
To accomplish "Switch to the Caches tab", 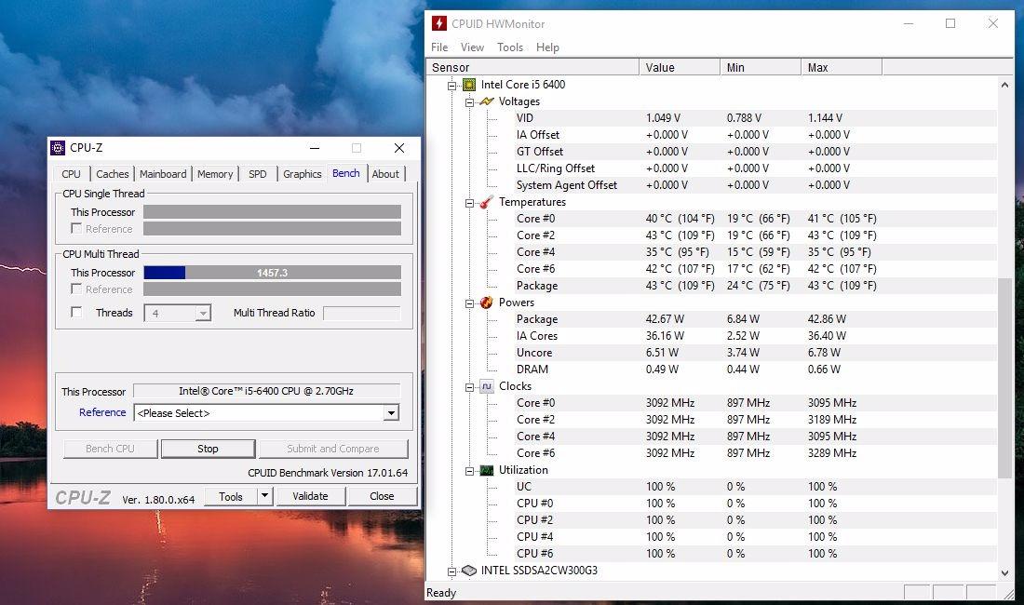I will [x=113, y=174].
